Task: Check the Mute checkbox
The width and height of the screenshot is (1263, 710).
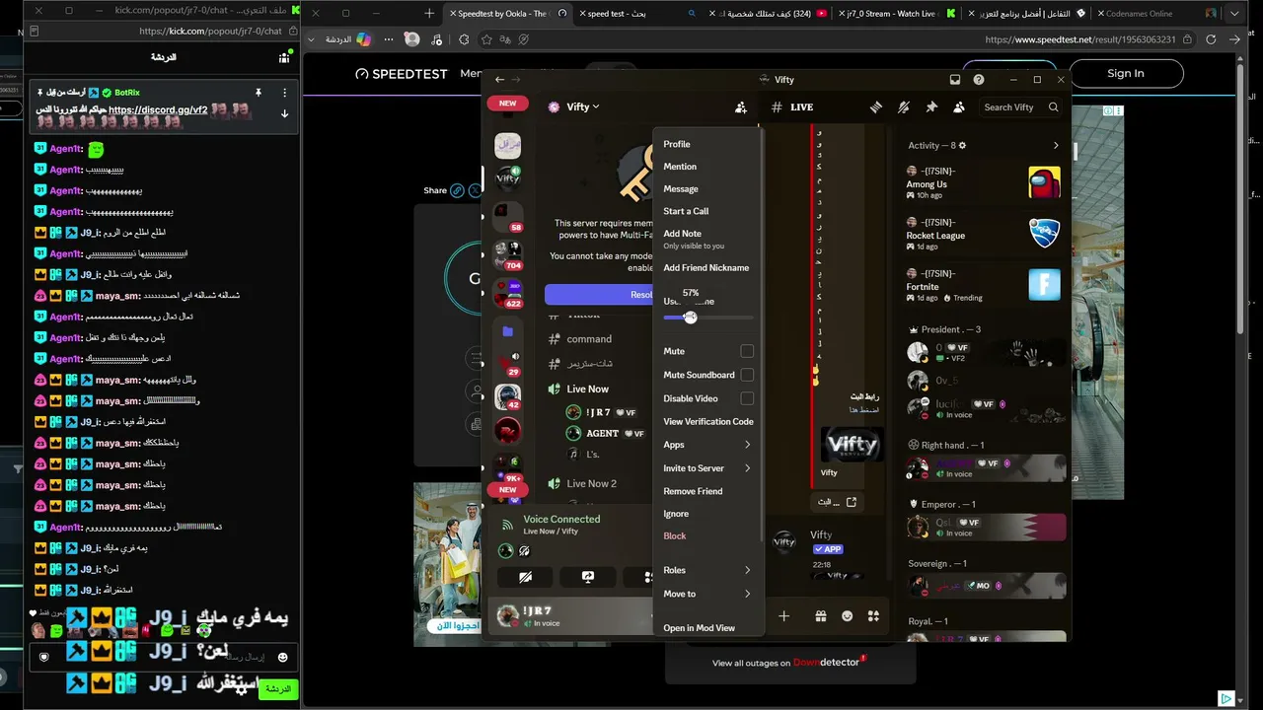Action: point(747,351)
